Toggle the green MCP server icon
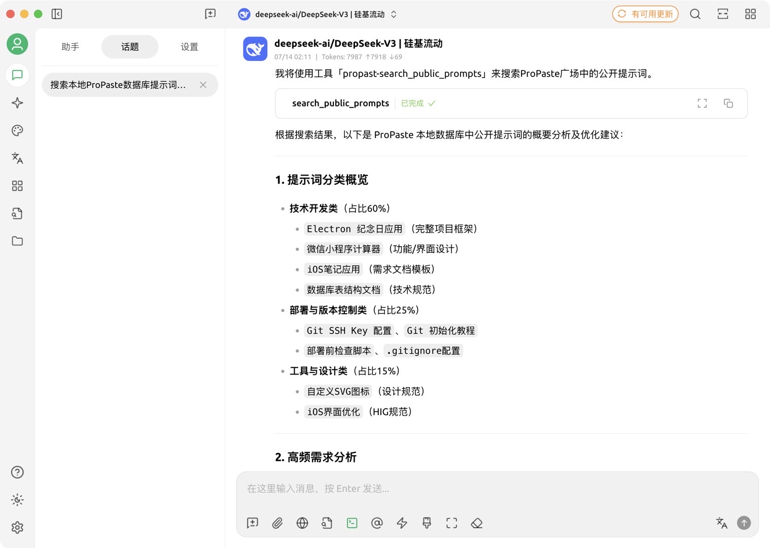Viewport: 770px width, 548px height. click(352, 523)
